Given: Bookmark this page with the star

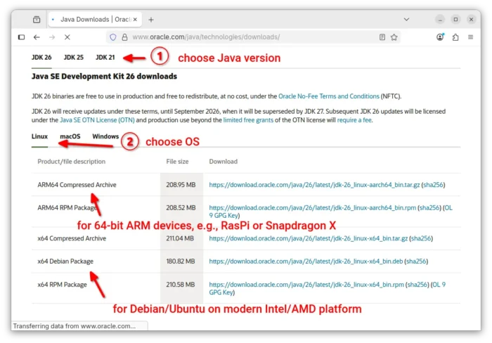Looking at the screenshot, I should 394,37.
